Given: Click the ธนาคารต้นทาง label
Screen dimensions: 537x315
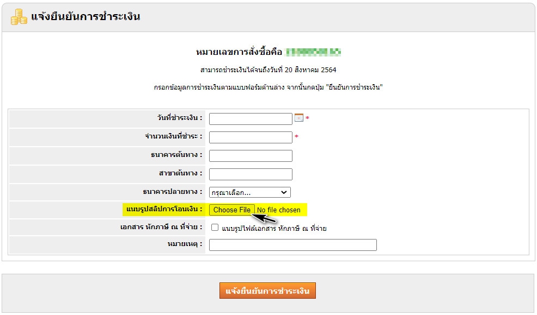Looking at the screenshot, I should pos(176,155).
